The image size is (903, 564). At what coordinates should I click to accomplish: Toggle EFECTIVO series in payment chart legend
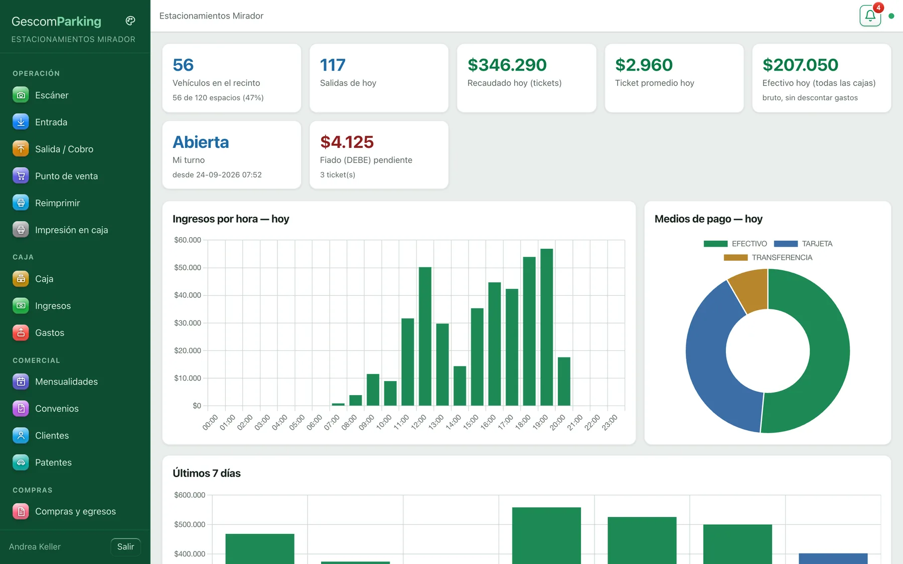click(735, 244)
